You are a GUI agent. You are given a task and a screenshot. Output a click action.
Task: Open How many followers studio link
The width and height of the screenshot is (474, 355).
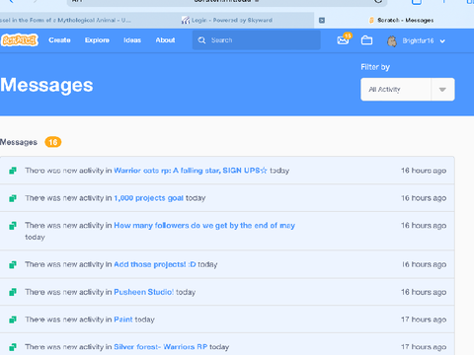204,226
